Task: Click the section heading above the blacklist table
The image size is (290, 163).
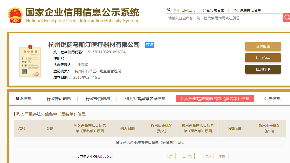Action: 51,114
